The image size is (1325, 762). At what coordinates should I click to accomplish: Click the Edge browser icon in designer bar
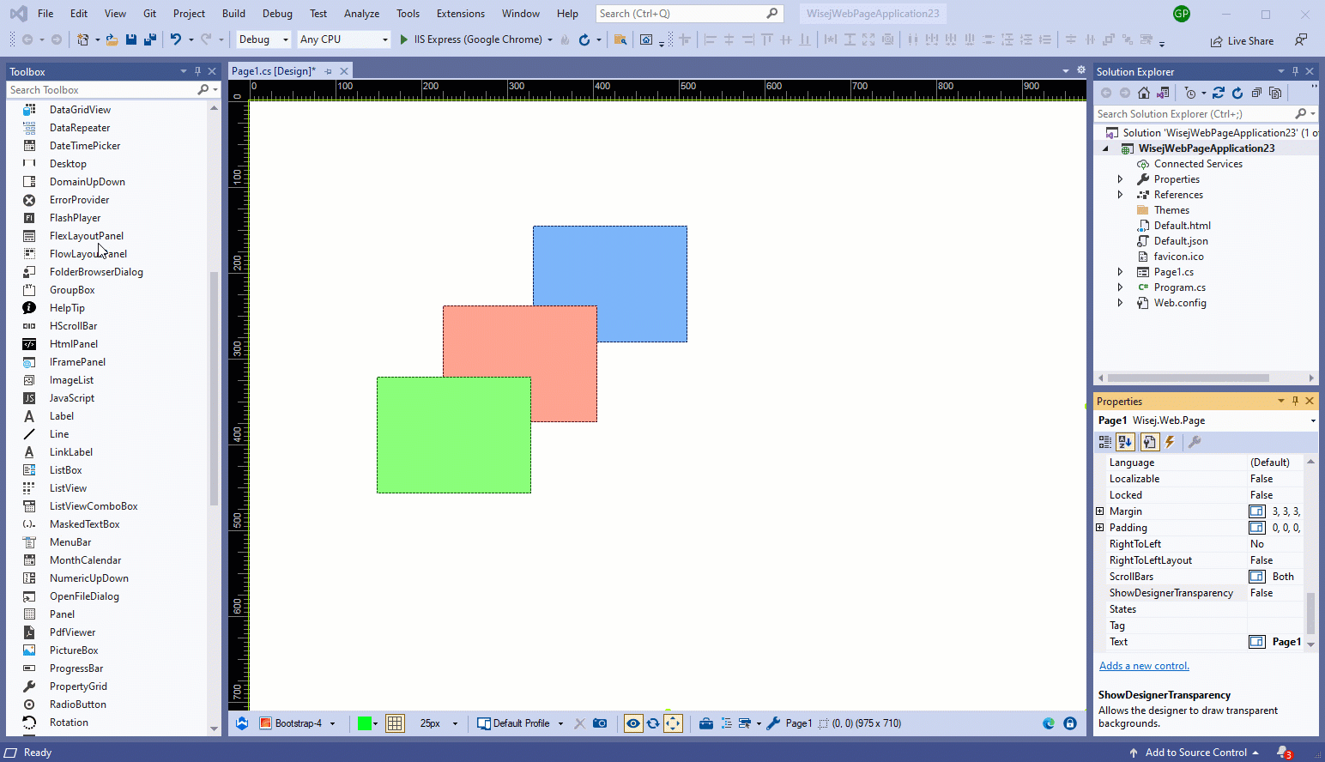pos(1049,723)
